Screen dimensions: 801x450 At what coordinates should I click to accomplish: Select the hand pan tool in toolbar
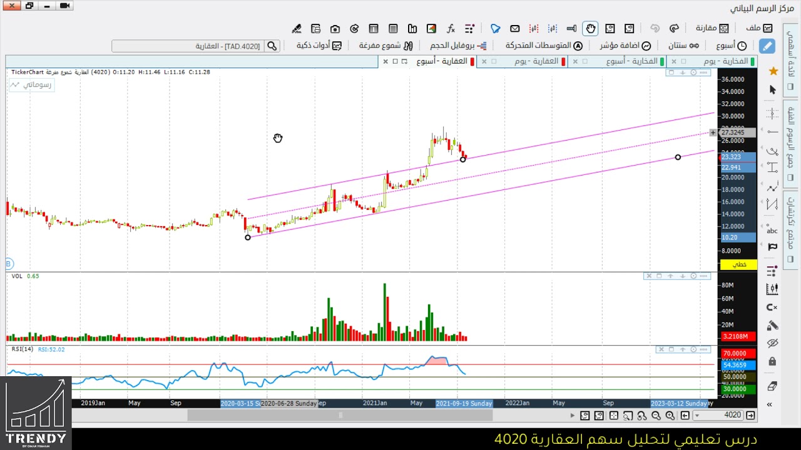pyautogui.click(x=590, y=28)
